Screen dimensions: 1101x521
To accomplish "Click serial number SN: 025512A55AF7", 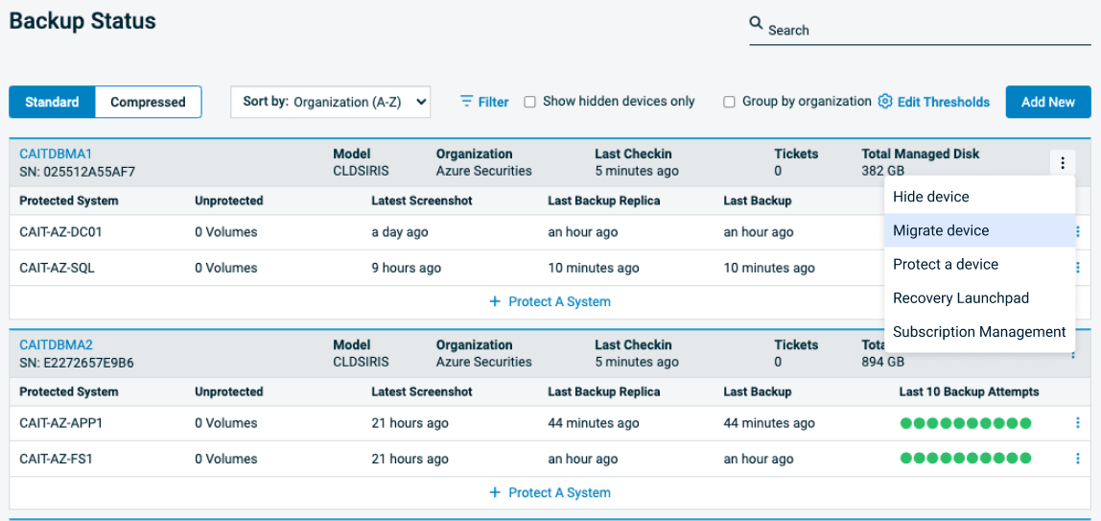I will [x=78, y=171].
